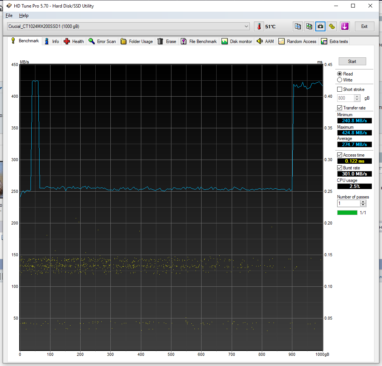Expand the Crucial drive selection dropdown
382x366 pixels.
(246, 26)
